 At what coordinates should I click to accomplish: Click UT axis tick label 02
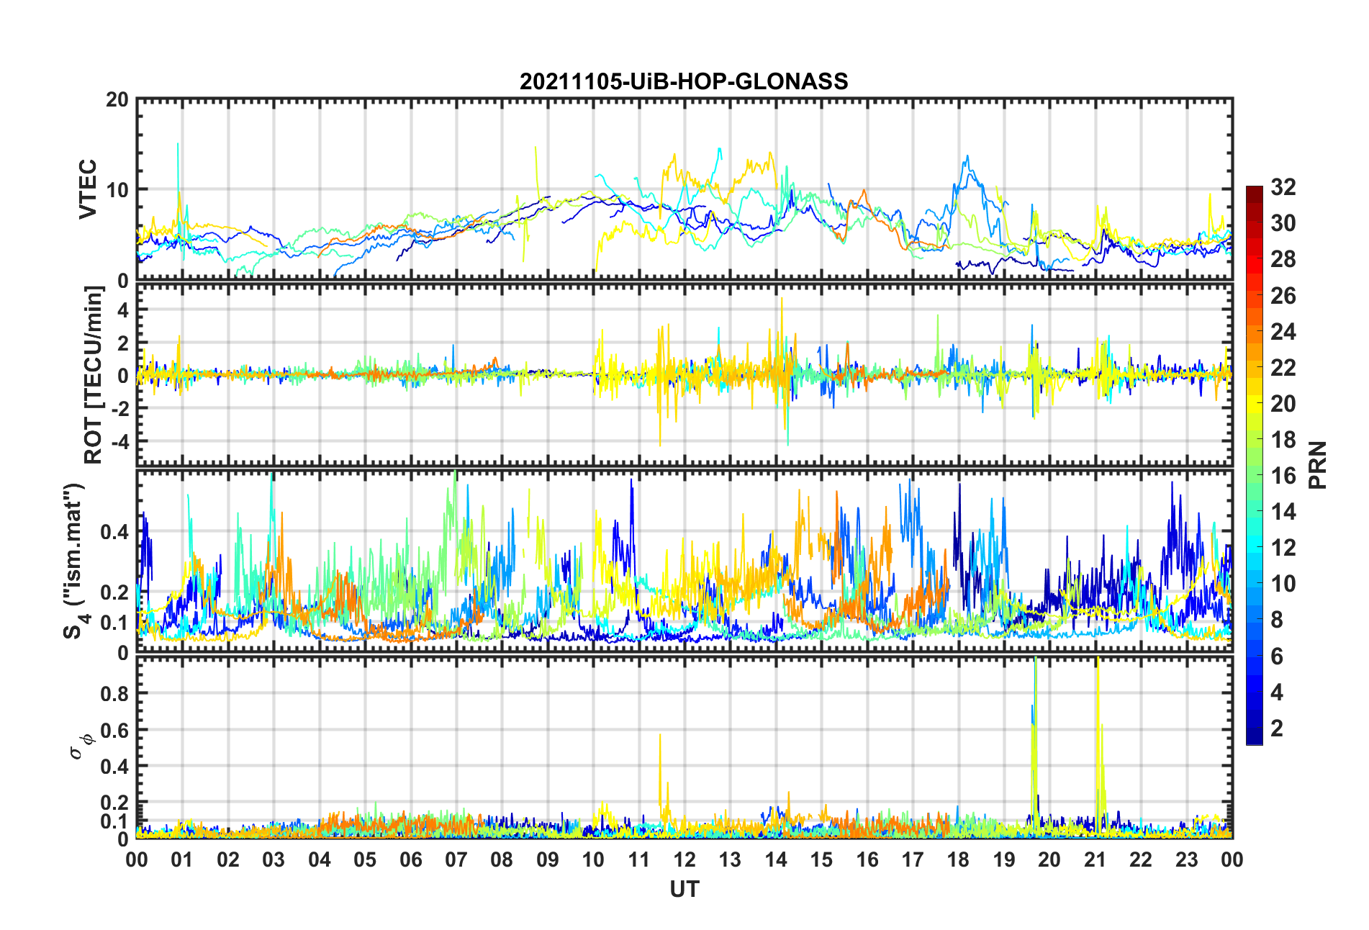pos(228,859)
